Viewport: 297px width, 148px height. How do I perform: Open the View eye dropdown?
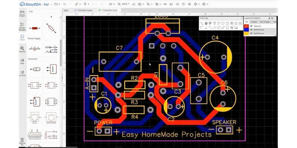(112, 4)
